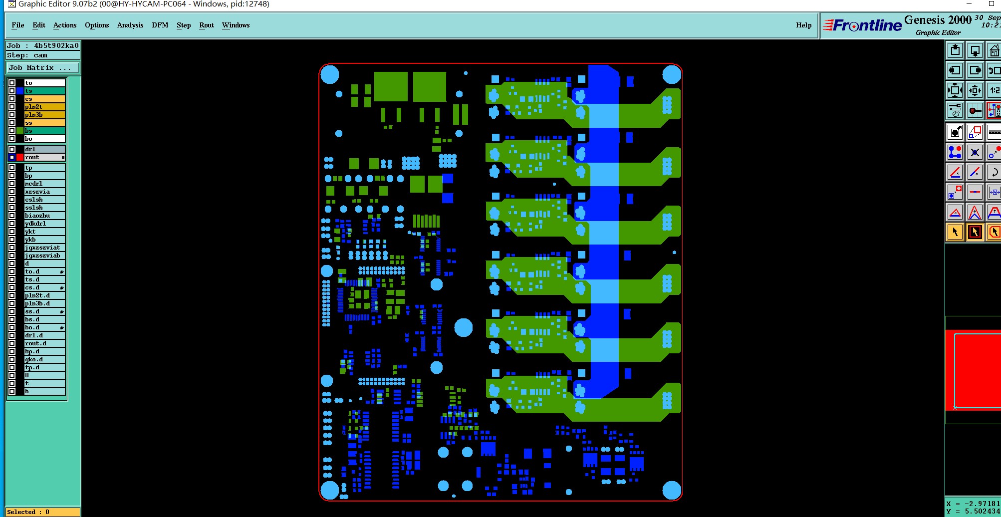
Task: Click the pan left view icon
Action: click(x=955, y=70)
